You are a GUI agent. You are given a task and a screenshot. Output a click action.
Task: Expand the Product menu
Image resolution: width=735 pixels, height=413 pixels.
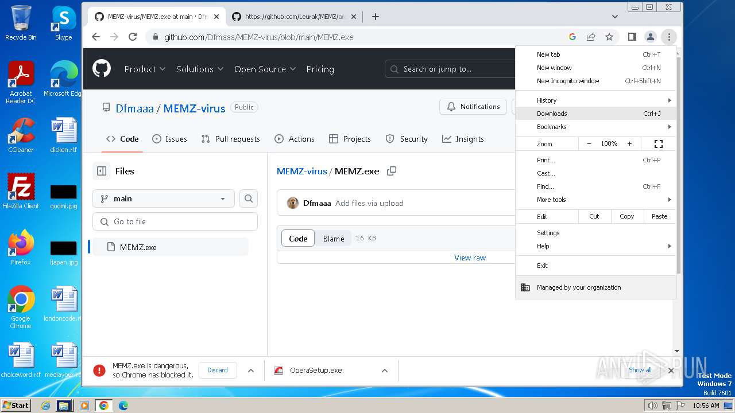(x=145, y=69)
